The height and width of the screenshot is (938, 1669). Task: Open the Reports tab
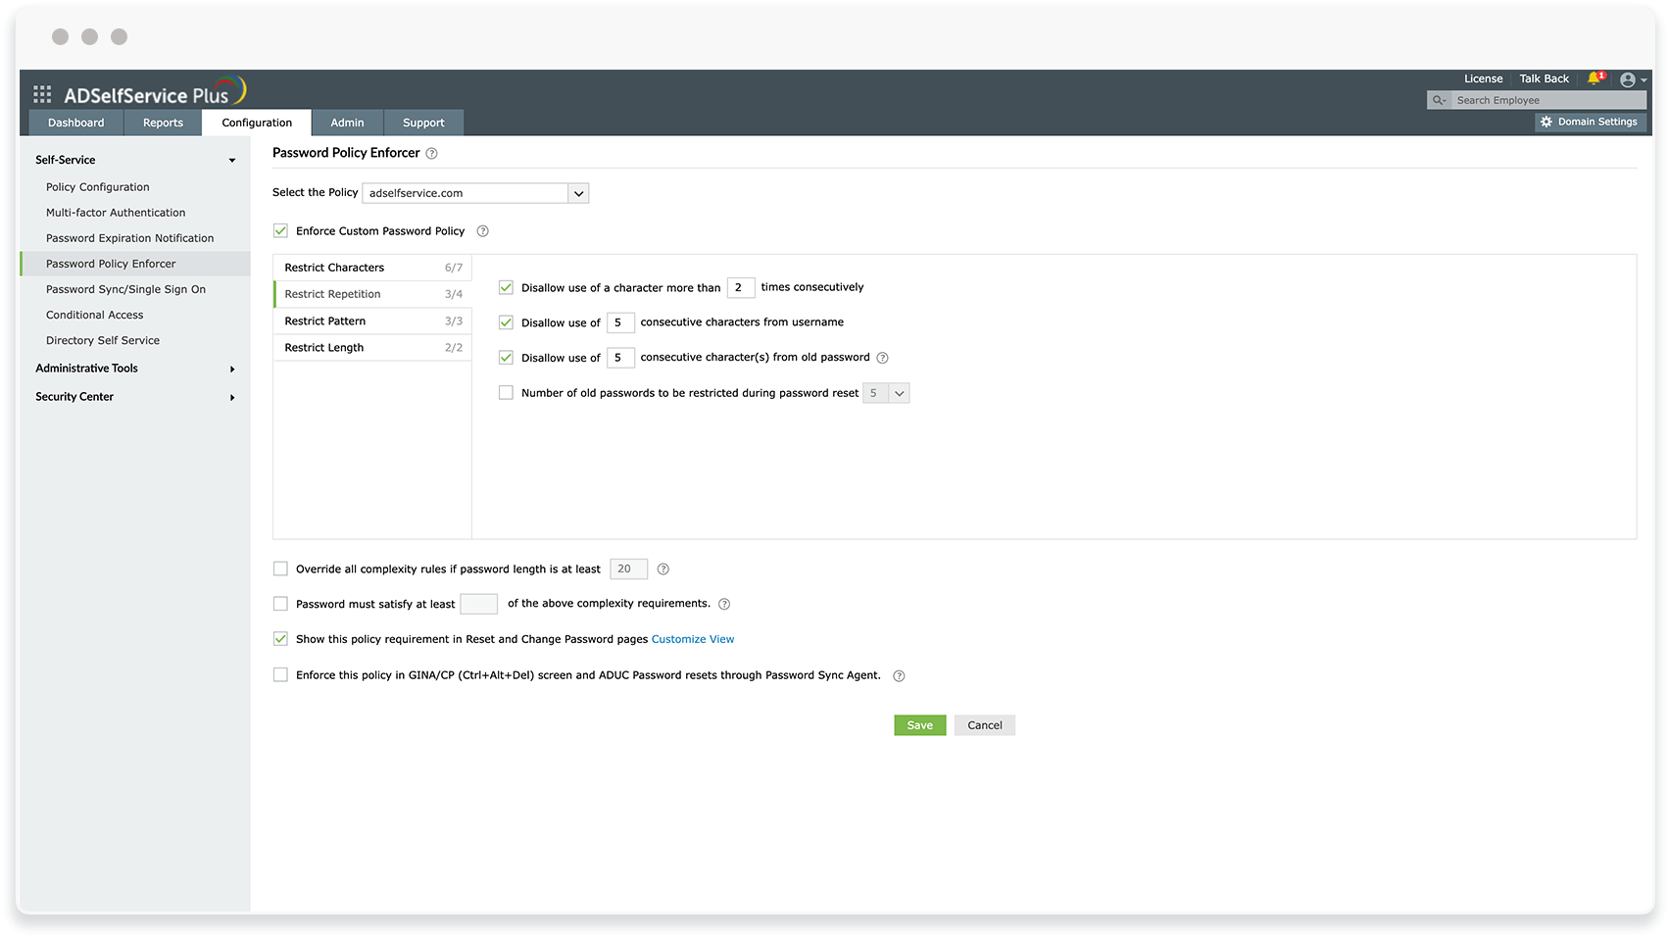tap(163, 122)
